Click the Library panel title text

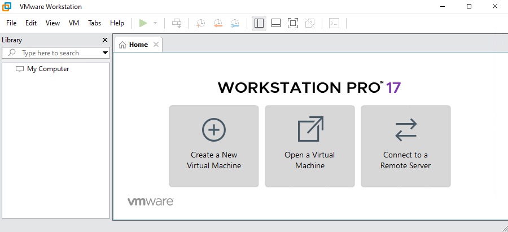click(x=12, y=40)
